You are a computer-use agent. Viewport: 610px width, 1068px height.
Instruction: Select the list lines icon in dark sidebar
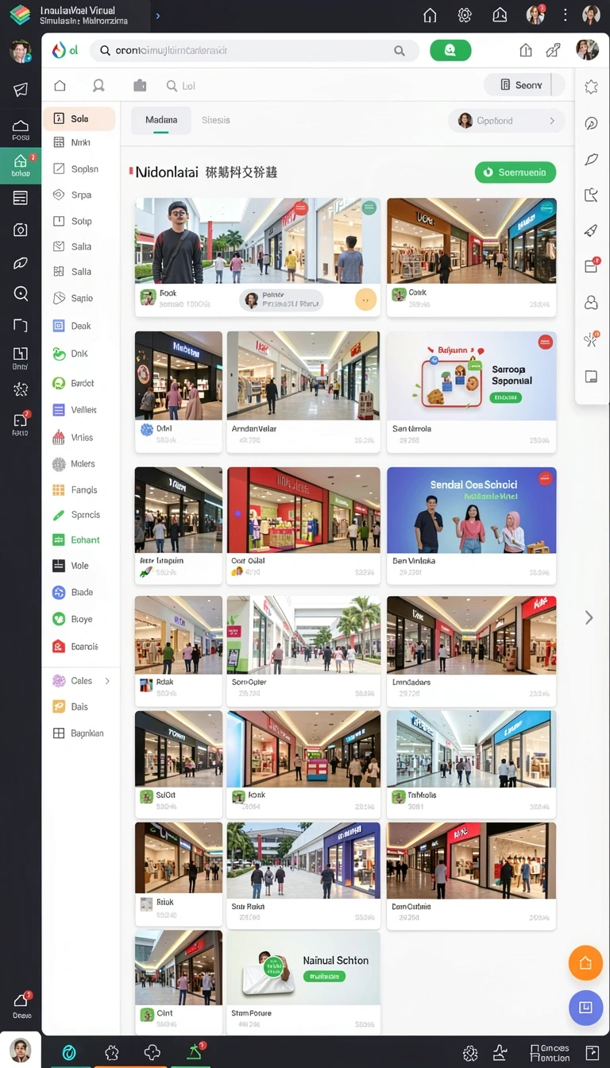click(x=21, y=198)
